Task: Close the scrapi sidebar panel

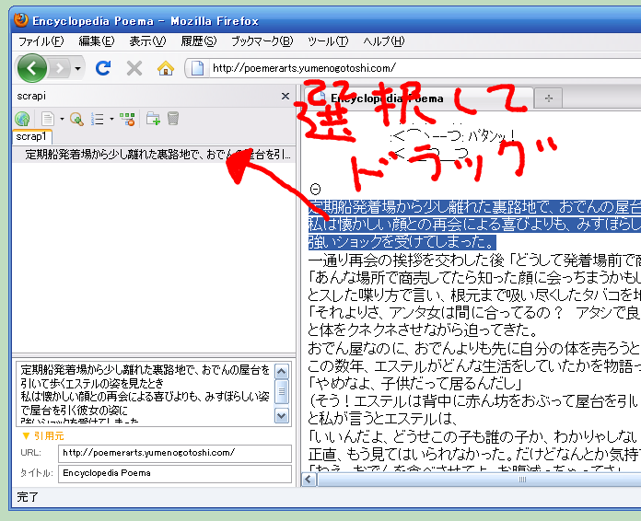Action: pos(286,96)
